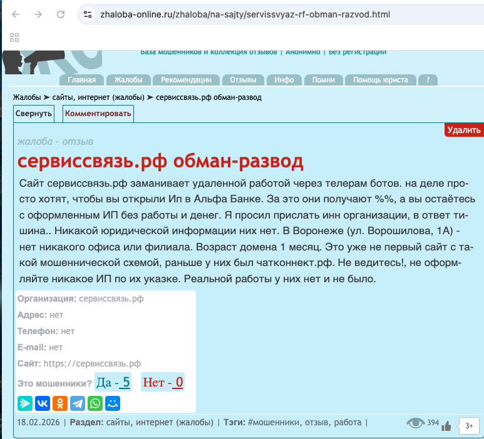Open the Главная tab
Screen dimensions: 484x439
[82, 80]
